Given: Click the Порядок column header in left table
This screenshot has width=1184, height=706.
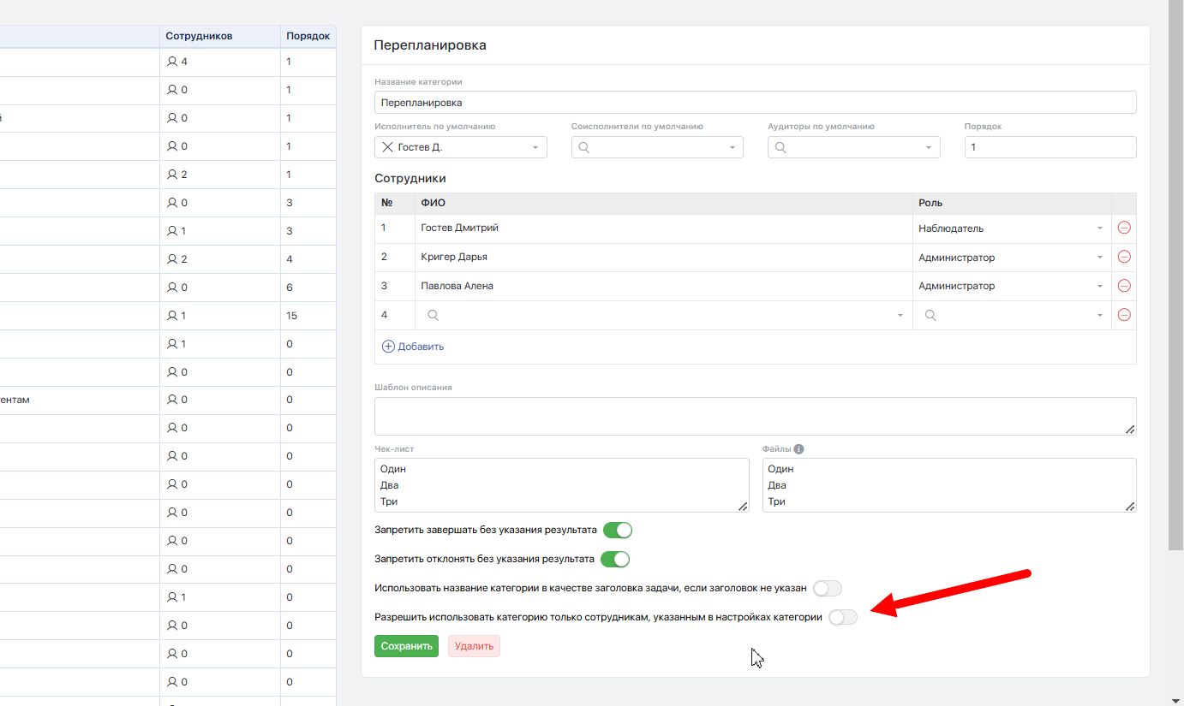Looking at the screenshot, I should coord(308,36).
